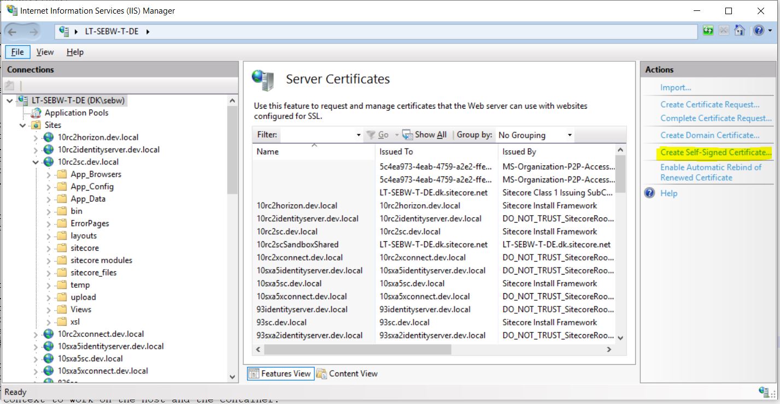The height and width of the screenshot is (404, 780).
Task: Collapse the LT-SEBW-T-DE server node
Action: [10, 100]
